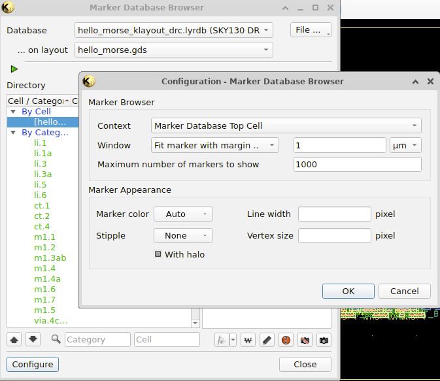Image resolution: width=440 pixels, height=381 pixels.
Task: Click the flag marker icon
Action: pos(222,340)
